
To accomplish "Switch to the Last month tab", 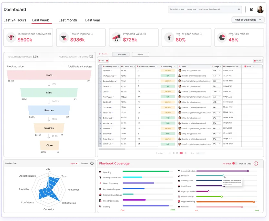I will (68, 20).
